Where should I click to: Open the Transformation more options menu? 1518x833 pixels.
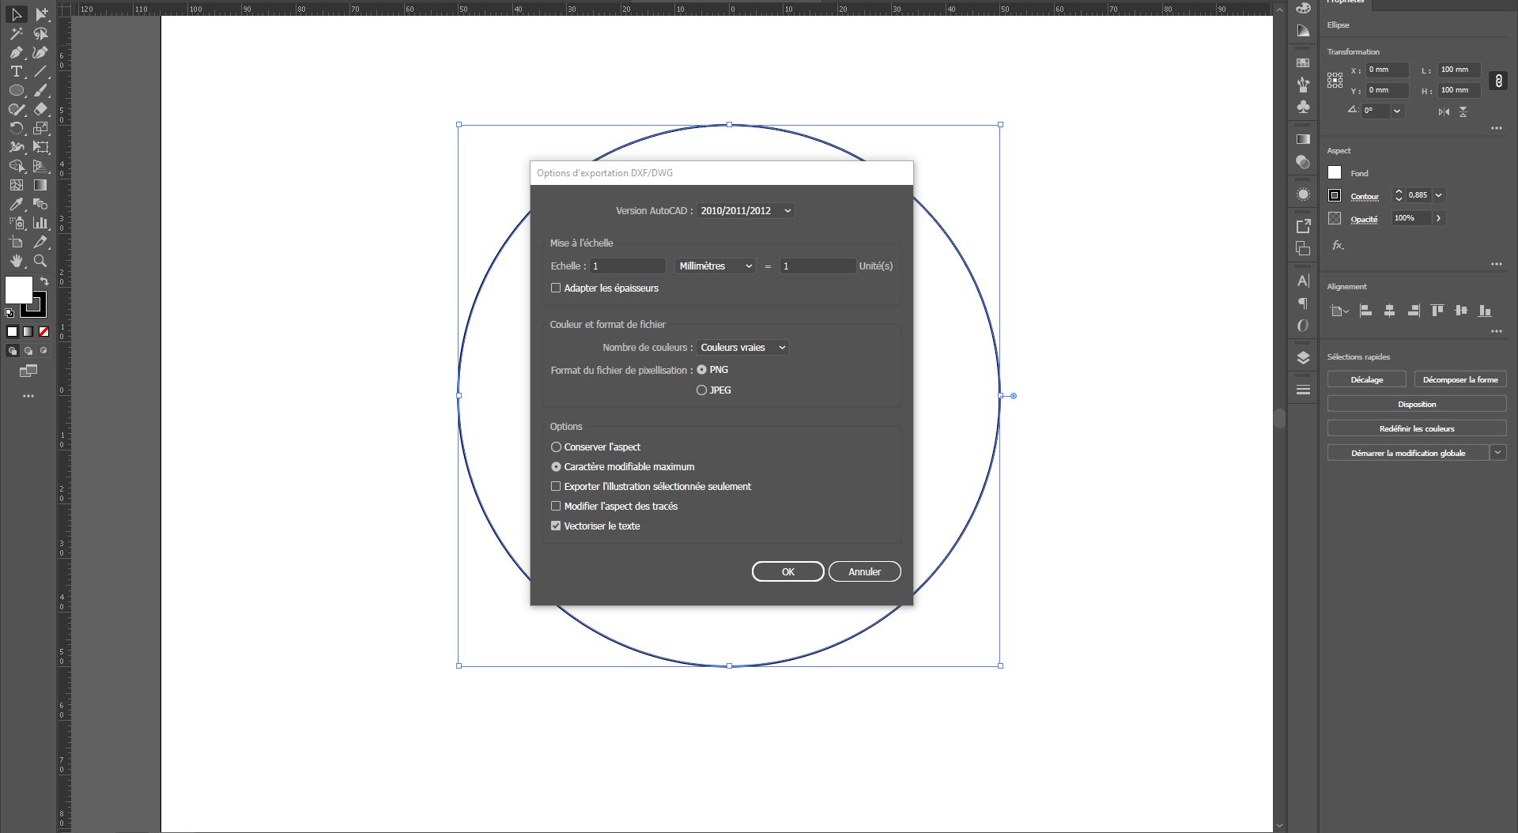[1497, 127]
